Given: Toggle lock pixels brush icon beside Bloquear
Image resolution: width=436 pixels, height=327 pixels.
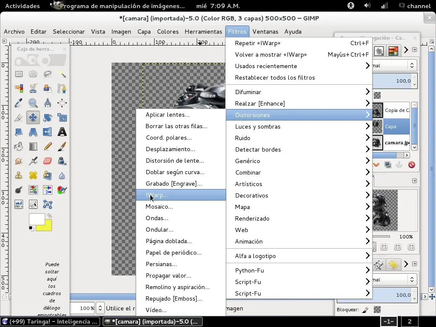Looking at the screenshot, I should point(365,310).
